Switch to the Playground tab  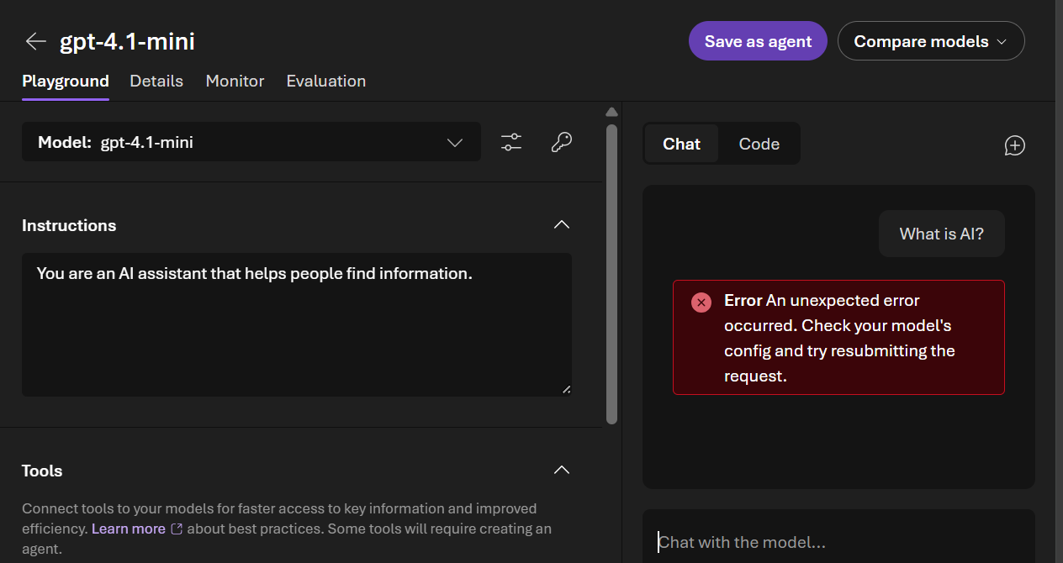pos(66,82)
